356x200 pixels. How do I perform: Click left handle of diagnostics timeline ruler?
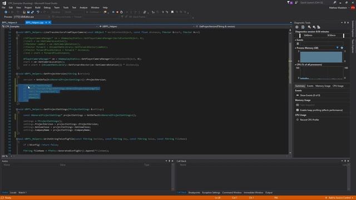300,36
